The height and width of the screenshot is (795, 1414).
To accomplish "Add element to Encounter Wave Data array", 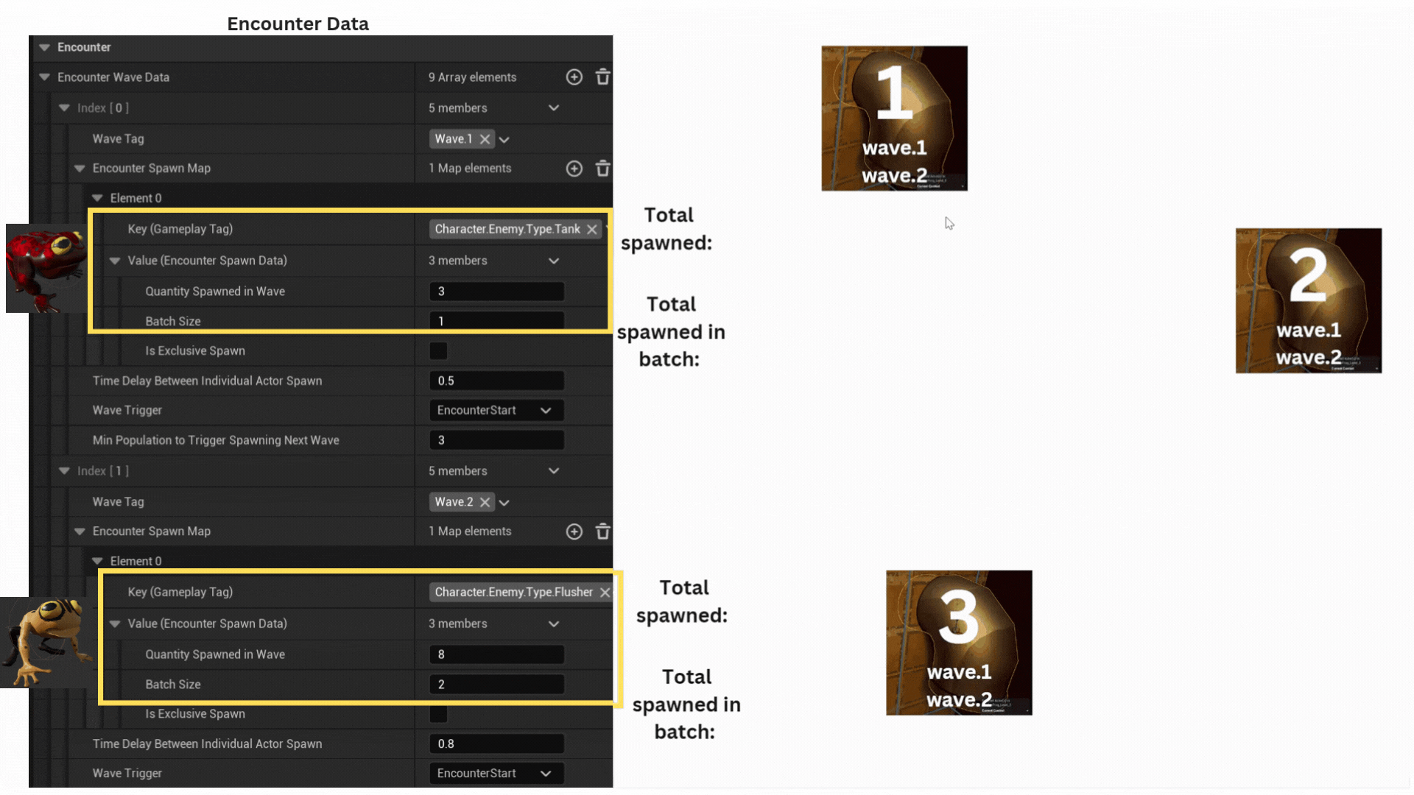I will pos(574,77).
